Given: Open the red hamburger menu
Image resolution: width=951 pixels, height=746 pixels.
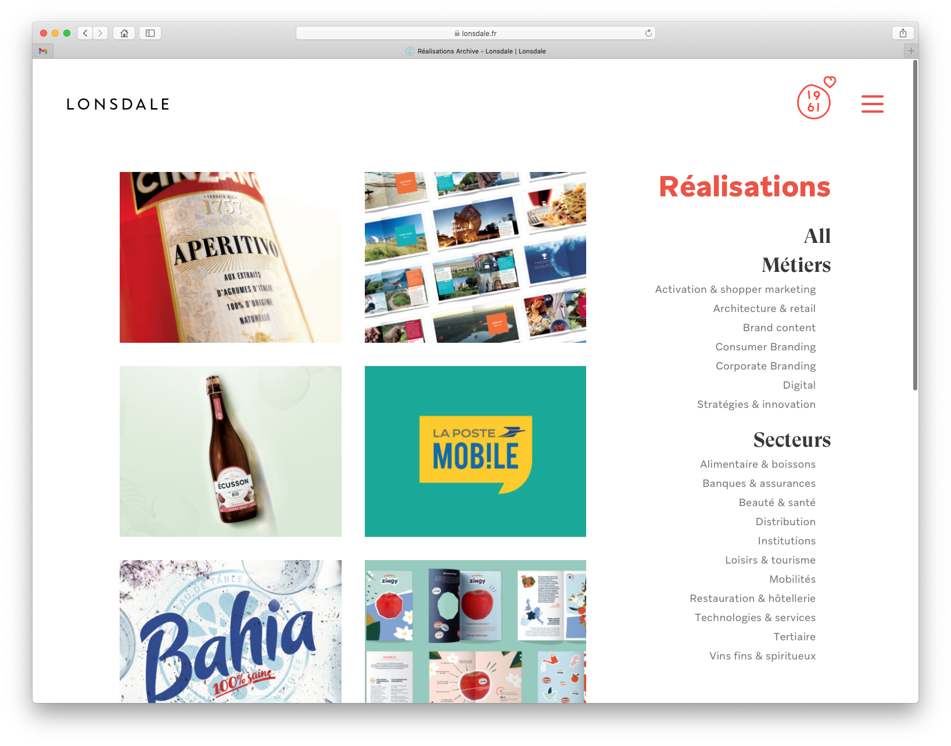Looking at the screenshot, I should 872,104.
